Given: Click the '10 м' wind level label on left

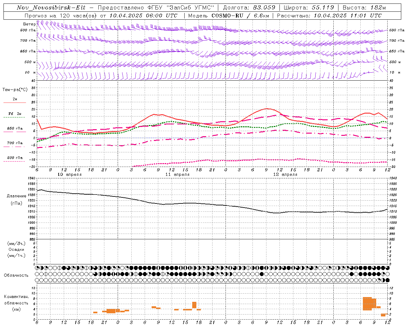Looking at the screenshot, I should pyautogui.click(x=30, y=72).
